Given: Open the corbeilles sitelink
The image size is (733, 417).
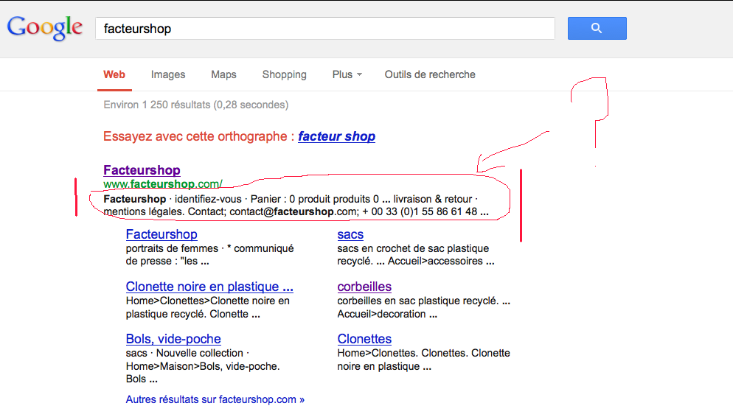Looking at the screenshot, I should [x=364, y=287].
